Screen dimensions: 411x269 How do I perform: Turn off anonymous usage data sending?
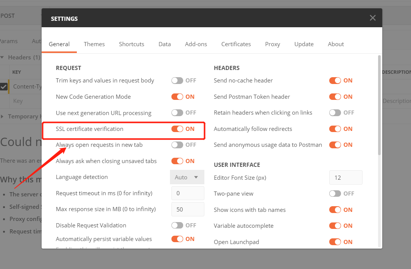point(335,145)
